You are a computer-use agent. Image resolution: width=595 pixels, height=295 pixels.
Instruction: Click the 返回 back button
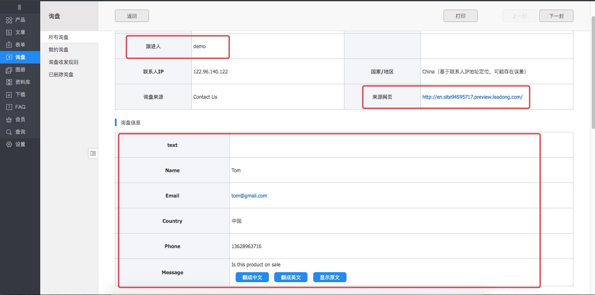(x=132, y=16)
